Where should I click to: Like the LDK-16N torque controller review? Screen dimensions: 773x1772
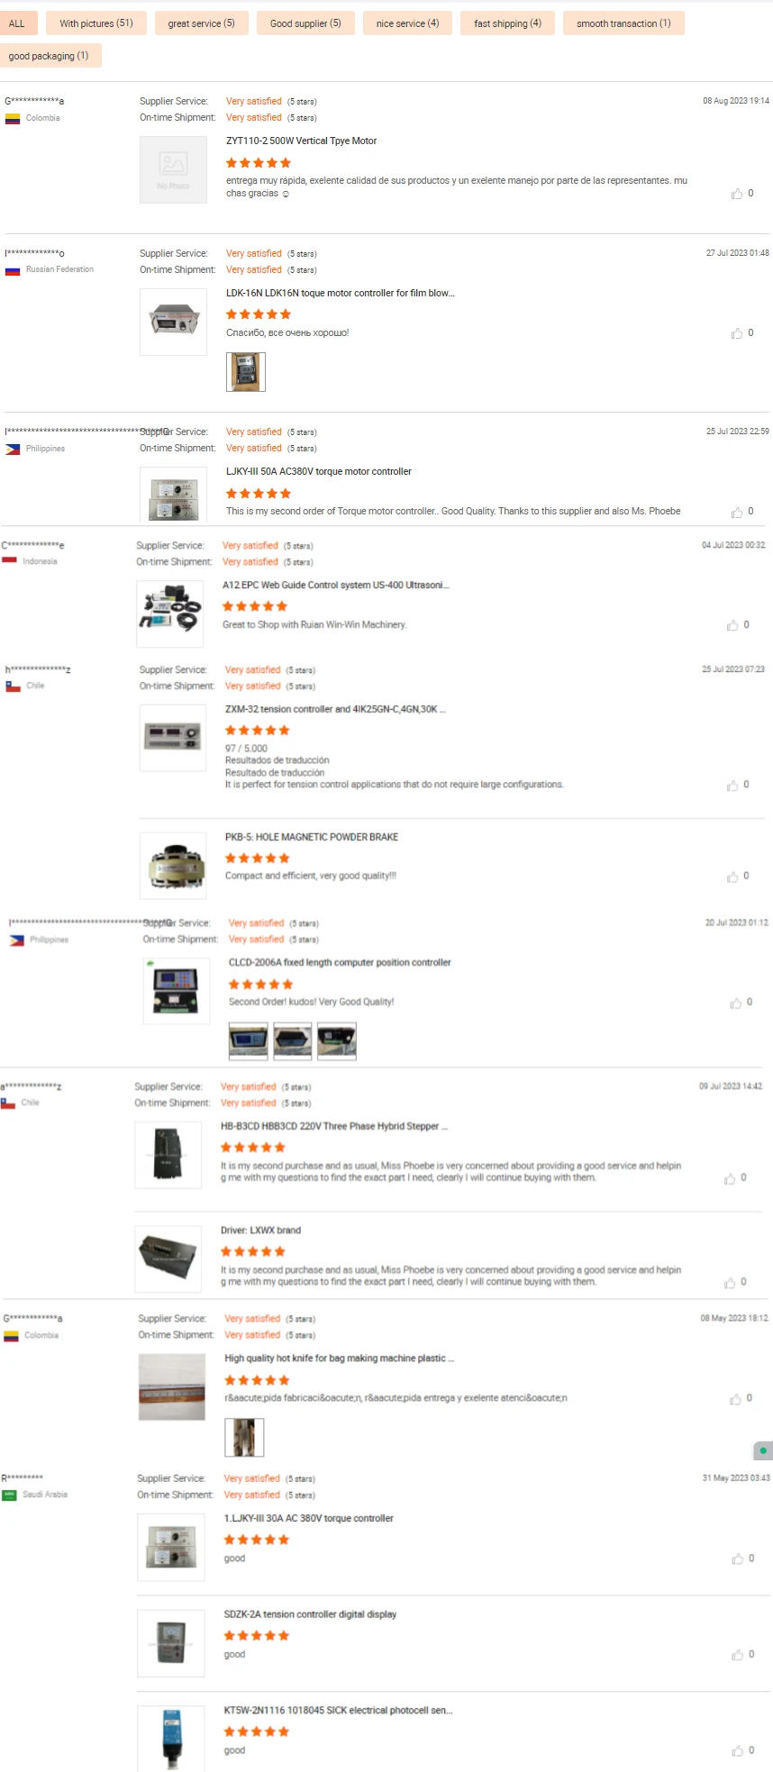point(737,333)
